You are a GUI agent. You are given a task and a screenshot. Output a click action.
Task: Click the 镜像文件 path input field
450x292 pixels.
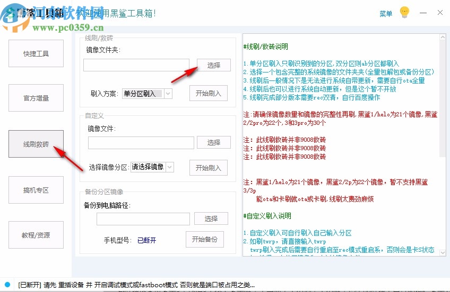[x=141, y=143]
